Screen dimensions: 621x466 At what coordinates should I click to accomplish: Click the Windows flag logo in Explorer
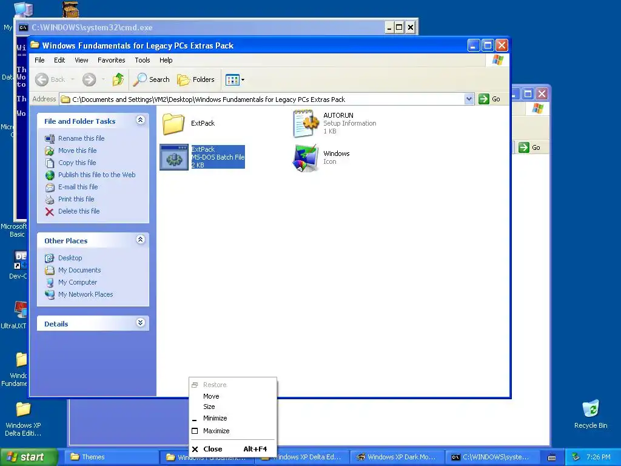point(497,60)
